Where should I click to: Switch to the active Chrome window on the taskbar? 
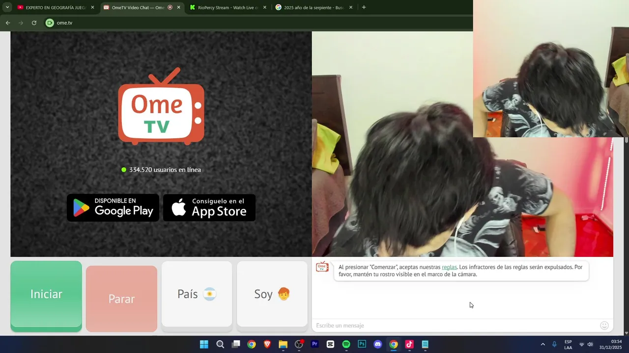[393, 344]
